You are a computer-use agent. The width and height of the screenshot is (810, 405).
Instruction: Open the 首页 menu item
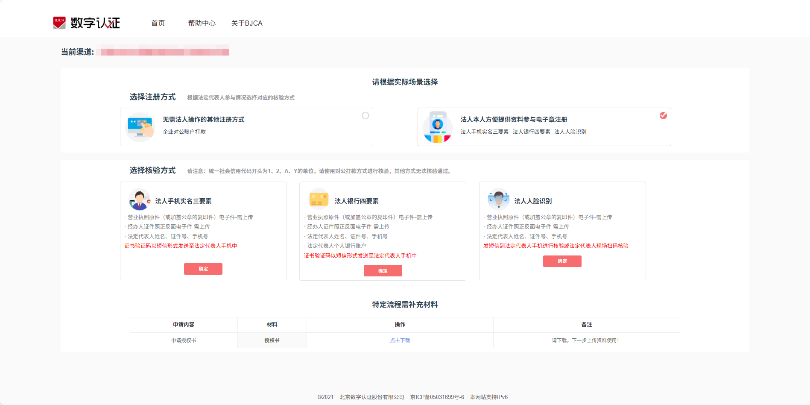click(158, 23)
